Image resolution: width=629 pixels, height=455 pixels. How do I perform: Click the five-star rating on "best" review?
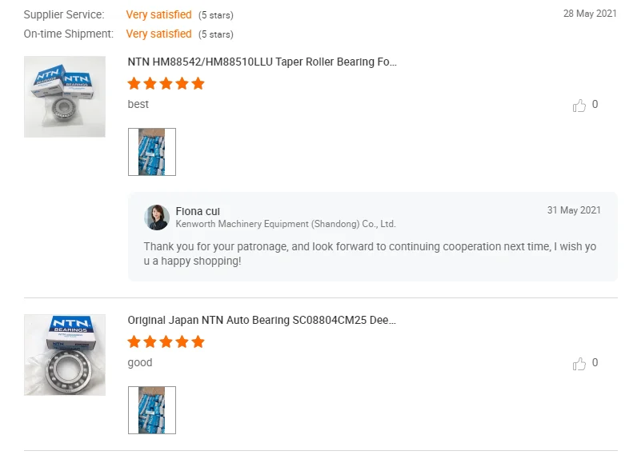tap(166, 84)
